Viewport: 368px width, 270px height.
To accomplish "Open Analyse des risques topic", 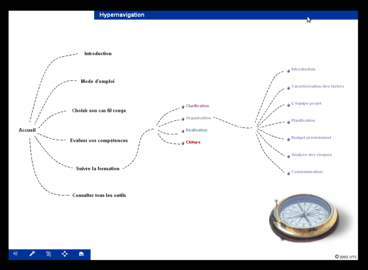I will coord(311,155).
